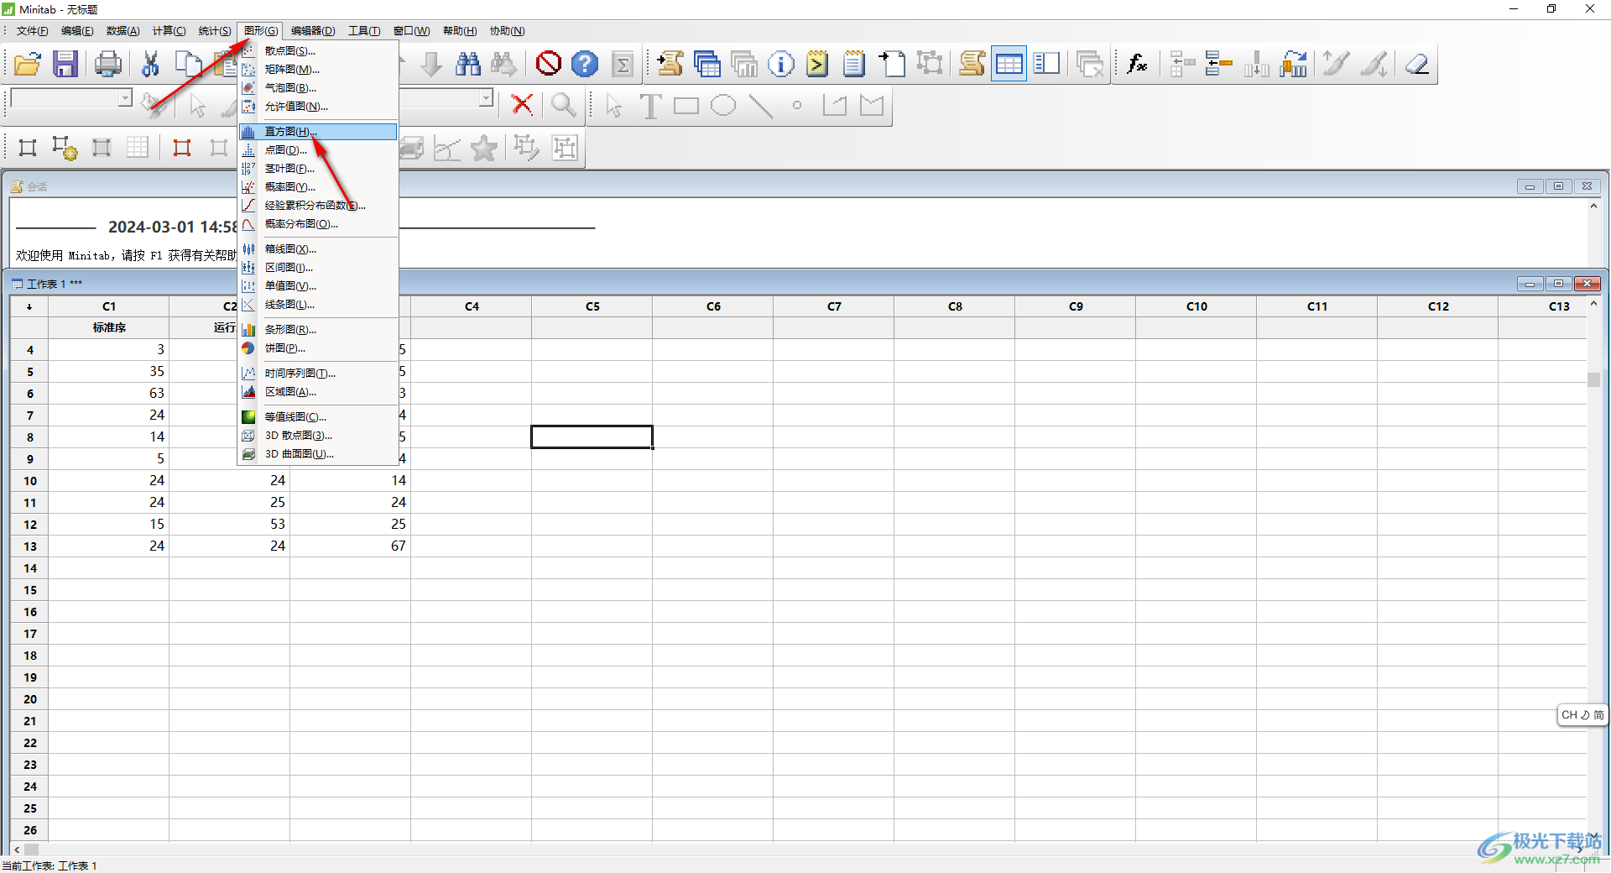This screenshot has height=873, width=1611.
Task: Choose 茎叶图(F)... menu entry
Action: coord(318,169)
